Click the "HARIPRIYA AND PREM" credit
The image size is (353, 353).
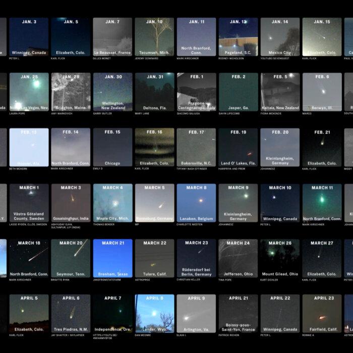coord(231,168)
